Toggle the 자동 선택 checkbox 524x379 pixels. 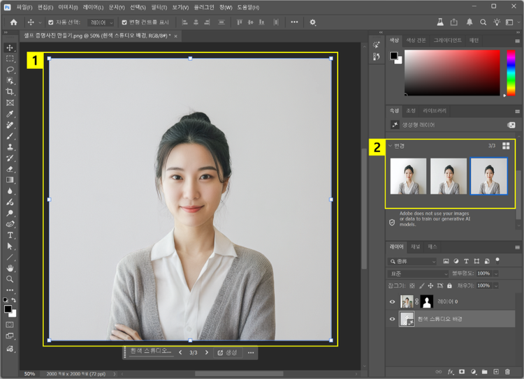point(50,22)
